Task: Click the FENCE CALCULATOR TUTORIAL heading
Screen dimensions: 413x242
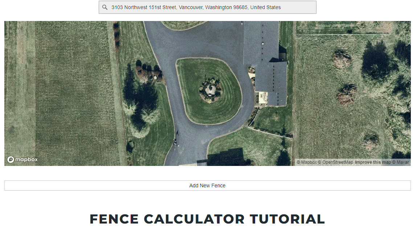Action: click(x=207, y=219)
